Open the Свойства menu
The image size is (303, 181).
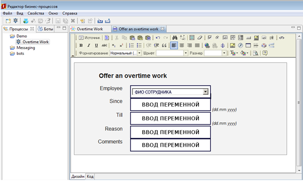tap(36, 13)
